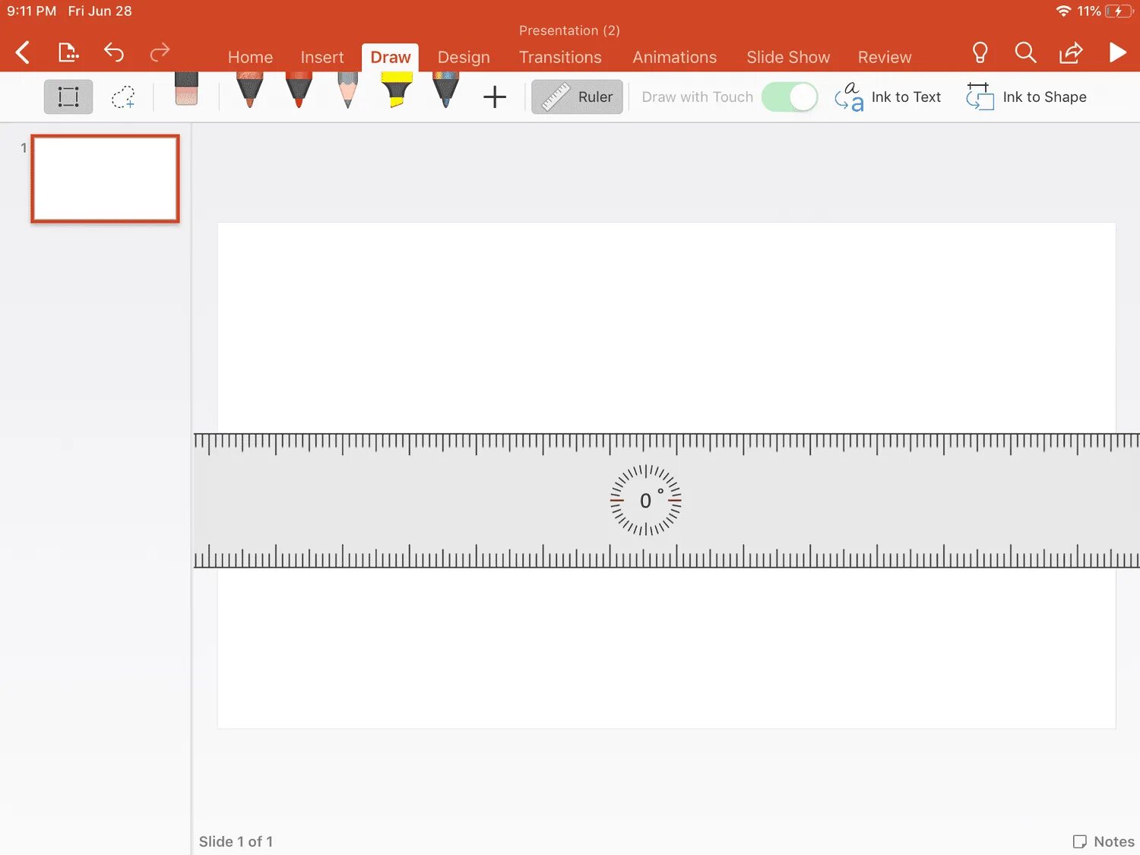
Task: Open the Notes pane
Action: [x=1104, y=841]
